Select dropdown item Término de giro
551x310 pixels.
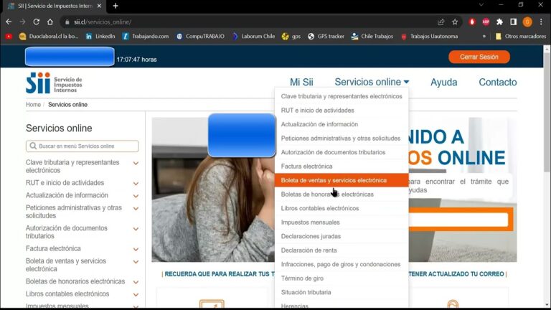(342, 278)
